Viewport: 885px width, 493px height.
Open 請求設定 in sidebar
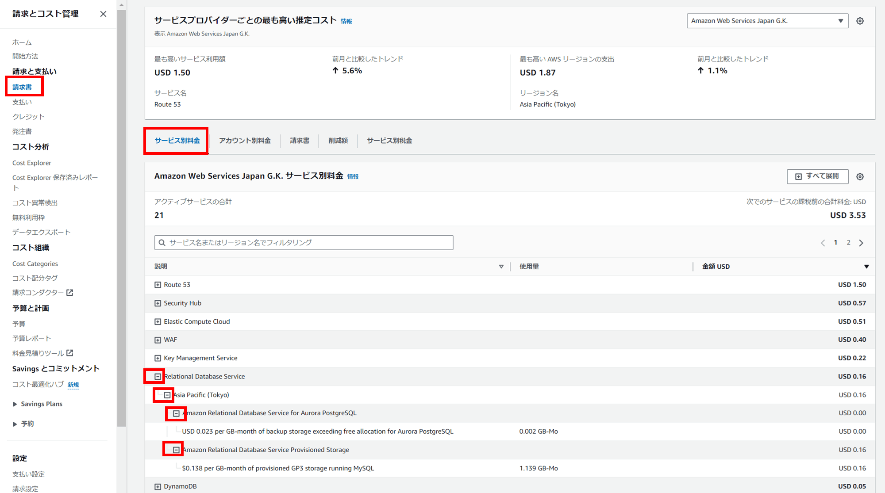click(x=25, y=489)
